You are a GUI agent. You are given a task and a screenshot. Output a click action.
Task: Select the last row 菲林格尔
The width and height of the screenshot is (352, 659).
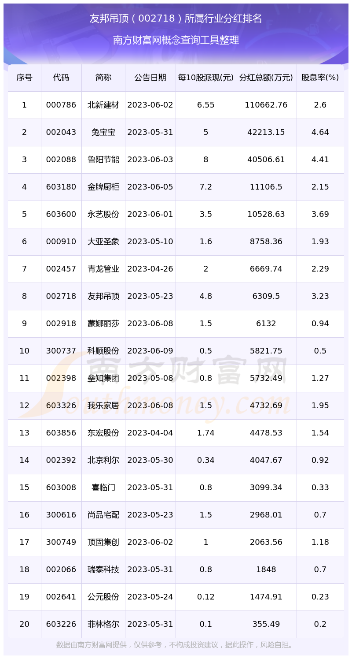[x=103, y=624]
